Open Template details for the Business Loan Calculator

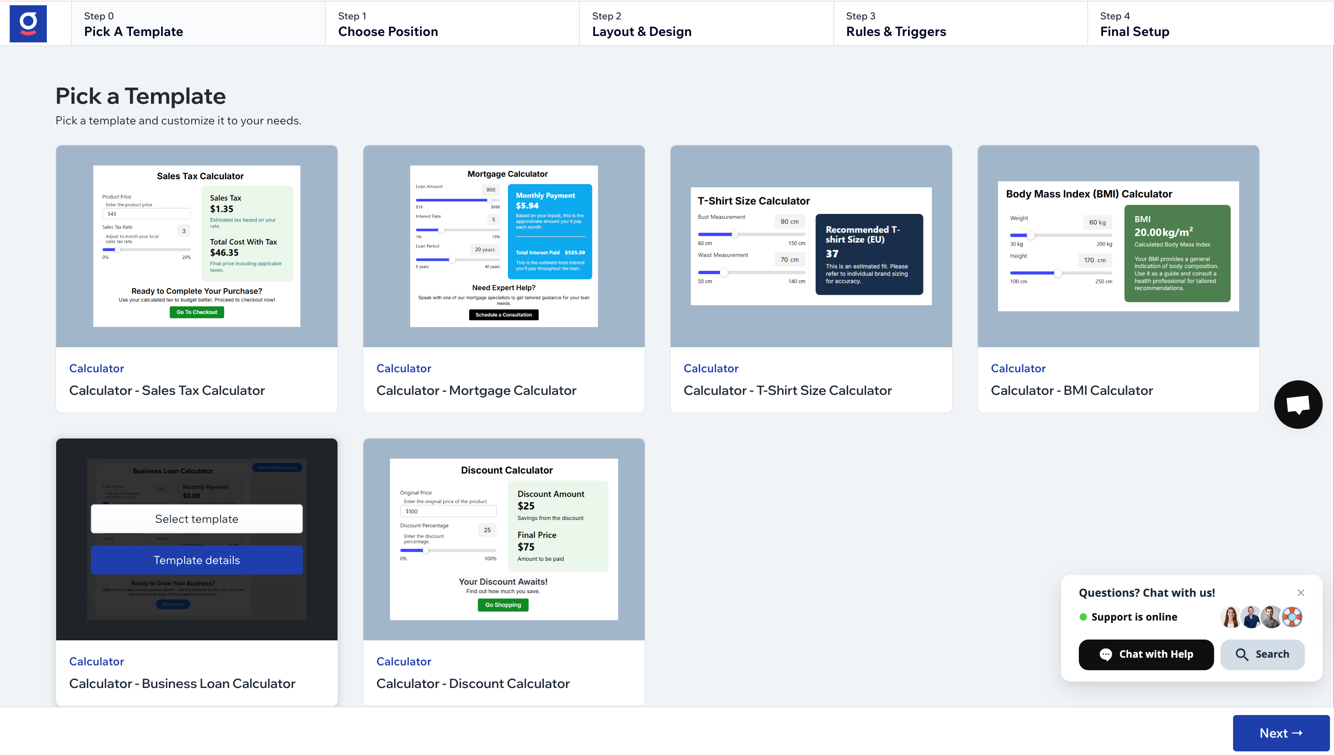point(197,560)
